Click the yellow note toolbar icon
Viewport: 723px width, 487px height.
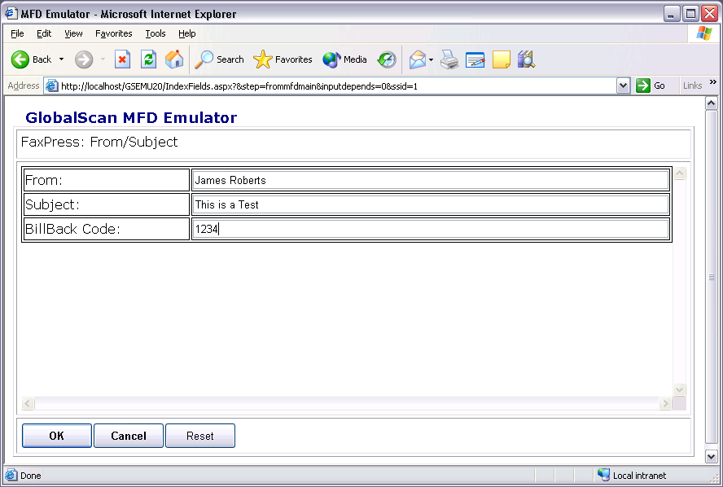pyautogui.click(x=502, y=59)
